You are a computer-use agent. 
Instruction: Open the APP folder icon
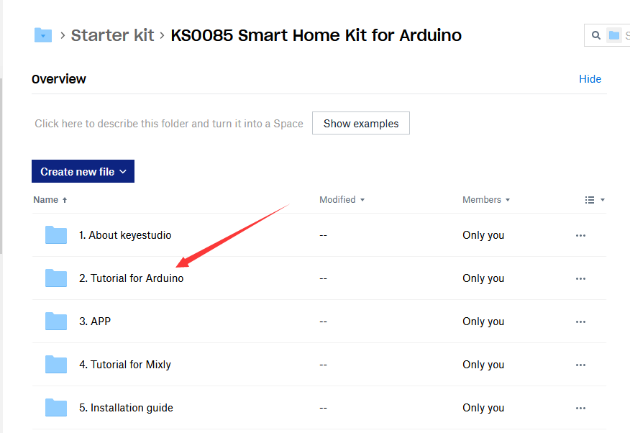56,322
